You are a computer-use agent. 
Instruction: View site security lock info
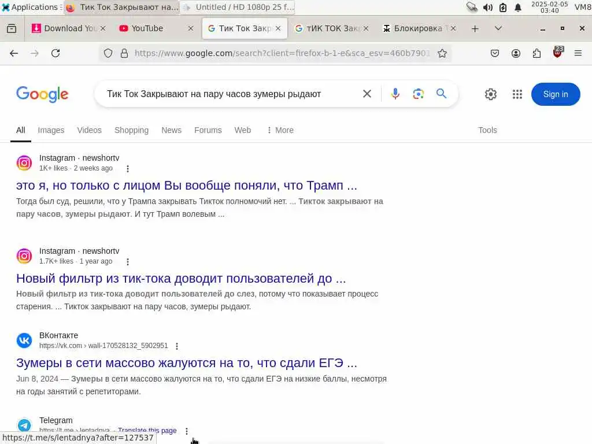click(x=124, y=53)
